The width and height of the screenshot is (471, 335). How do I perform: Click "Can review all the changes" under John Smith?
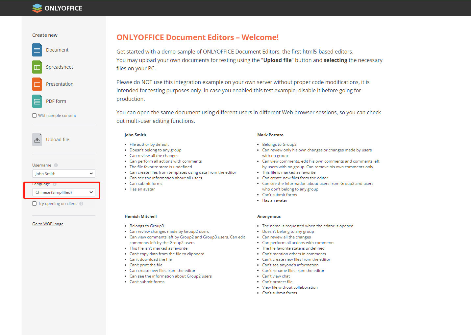click(154, 156)
